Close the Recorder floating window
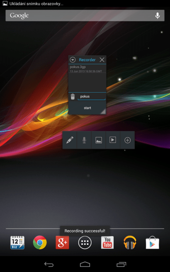 pos(102,60)
